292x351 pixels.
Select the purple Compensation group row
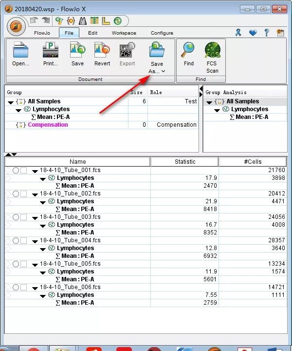click(102, 125)
